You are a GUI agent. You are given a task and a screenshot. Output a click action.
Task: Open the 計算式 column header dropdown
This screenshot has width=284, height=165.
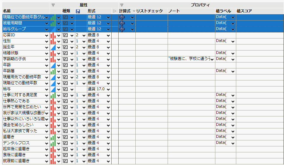pos(134,11)
